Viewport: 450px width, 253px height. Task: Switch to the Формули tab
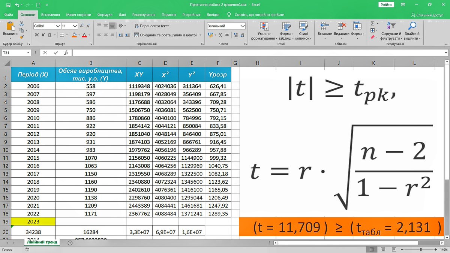[105, 15]
